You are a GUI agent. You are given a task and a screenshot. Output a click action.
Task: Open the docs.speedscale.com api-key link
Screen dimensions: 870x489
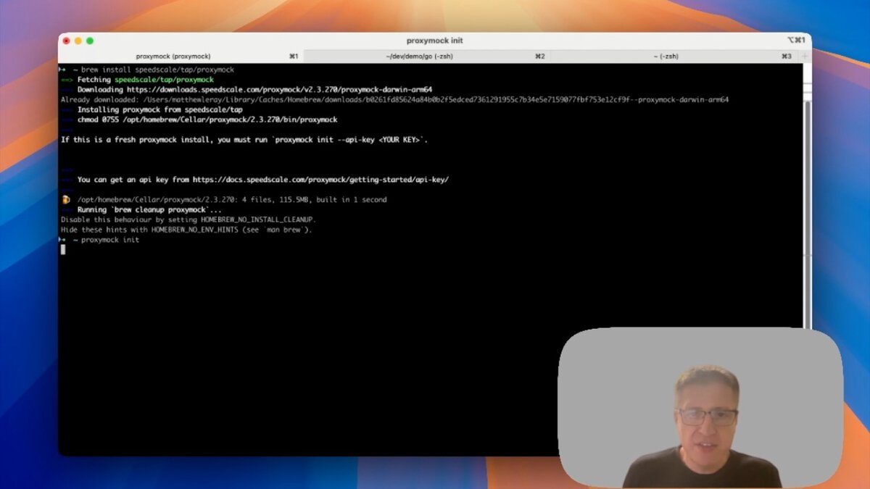pos(320,180)
